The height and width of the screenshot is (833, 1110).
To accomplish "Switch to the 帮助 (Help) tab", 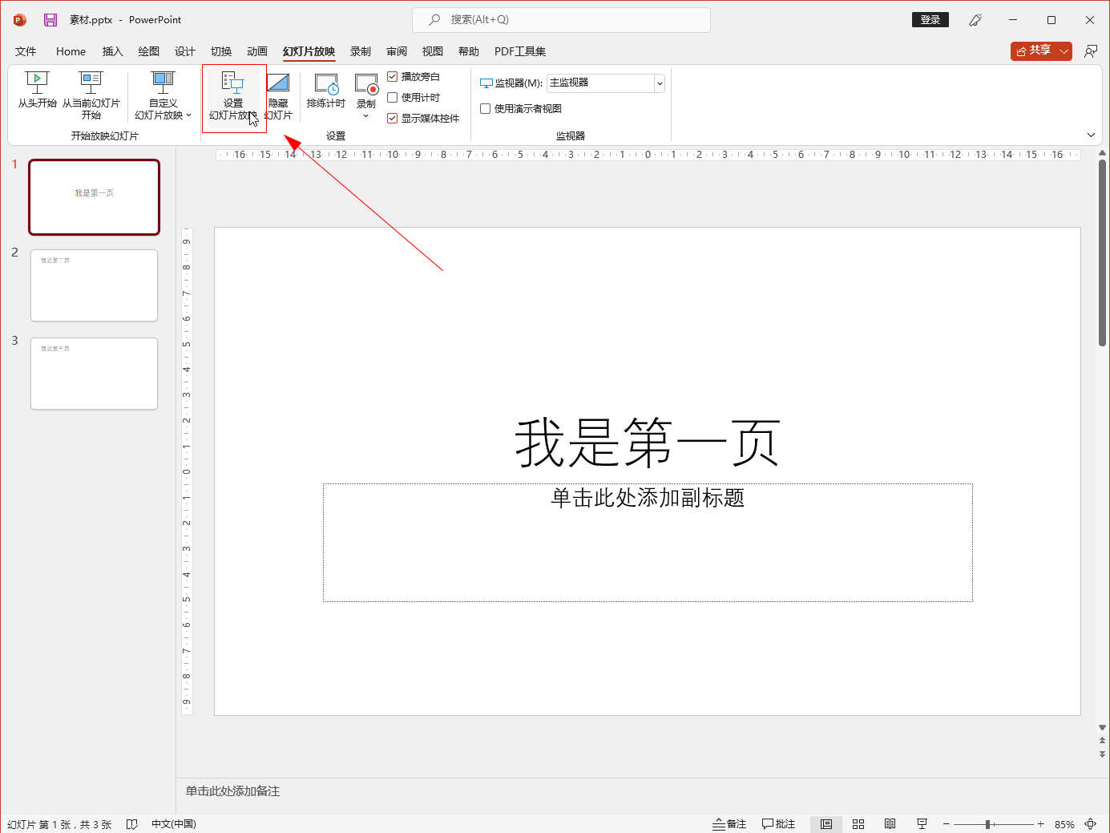I will pyautogui.click(x=469, y=51).
